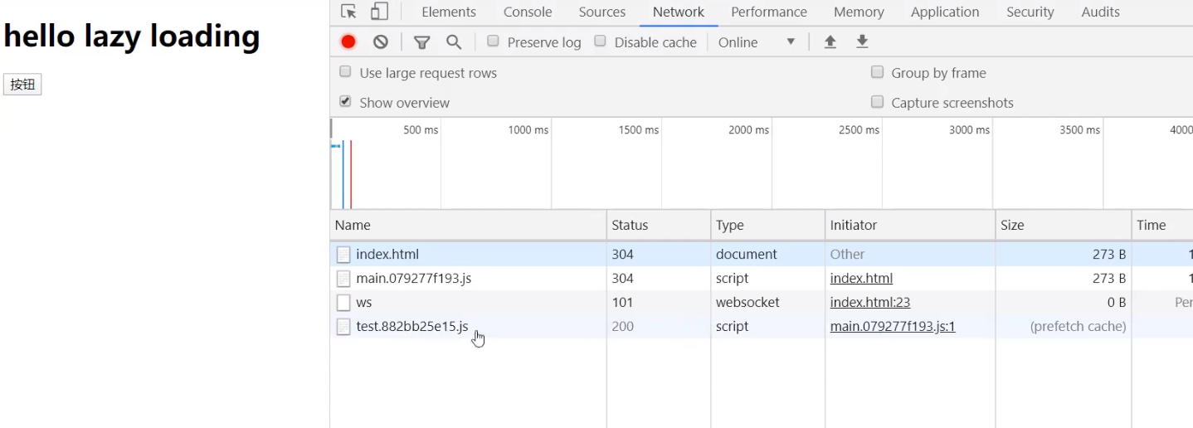This screenshot has height=428, width=1193.
Task: Click the 101 status cell
Action: point(622,303)
